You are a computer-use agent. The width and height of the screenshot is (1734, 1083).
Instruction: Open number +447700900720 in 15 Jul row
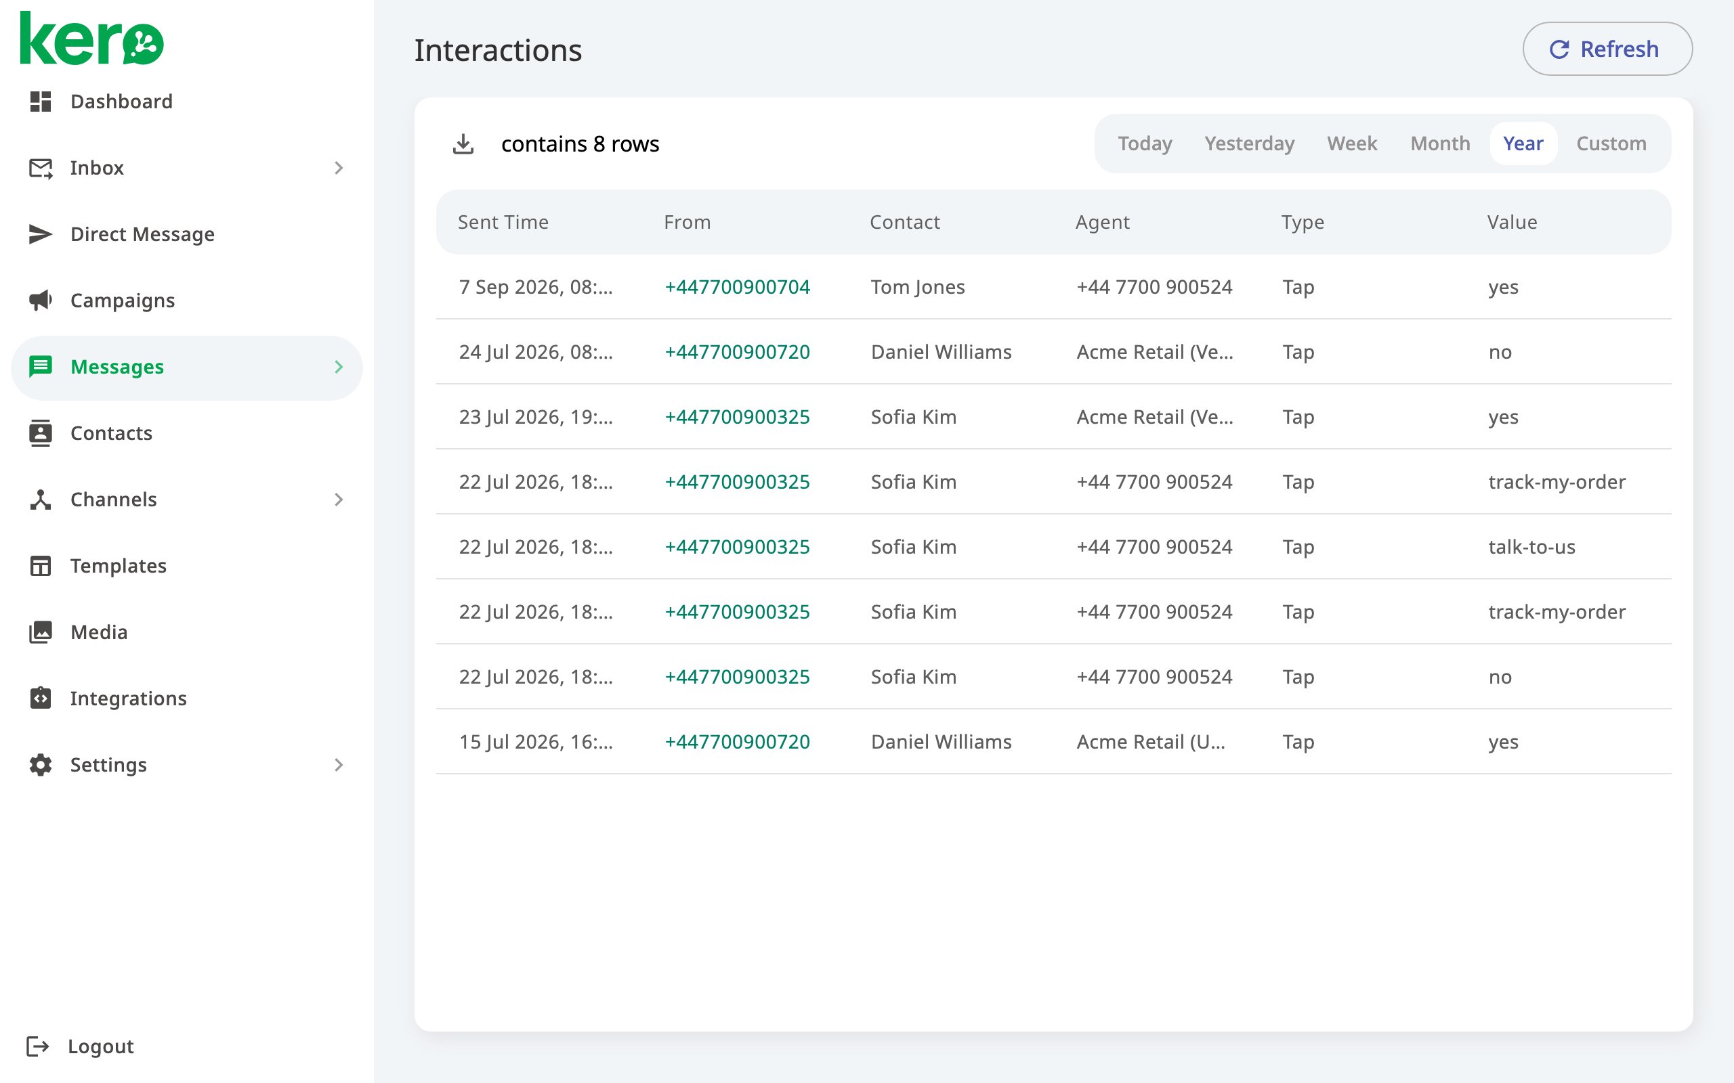(x=738, y=742)
